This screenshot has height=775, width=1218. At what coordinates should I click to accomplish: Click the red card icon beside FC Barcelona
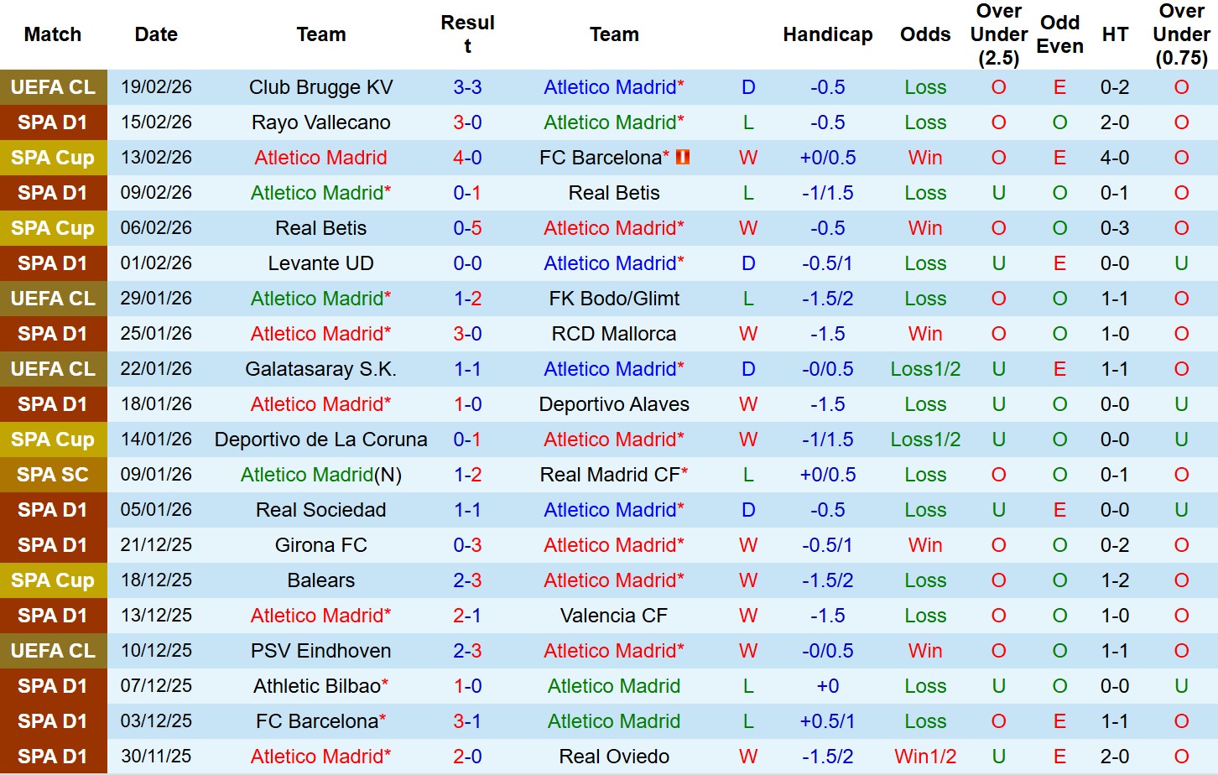[683, 157]
